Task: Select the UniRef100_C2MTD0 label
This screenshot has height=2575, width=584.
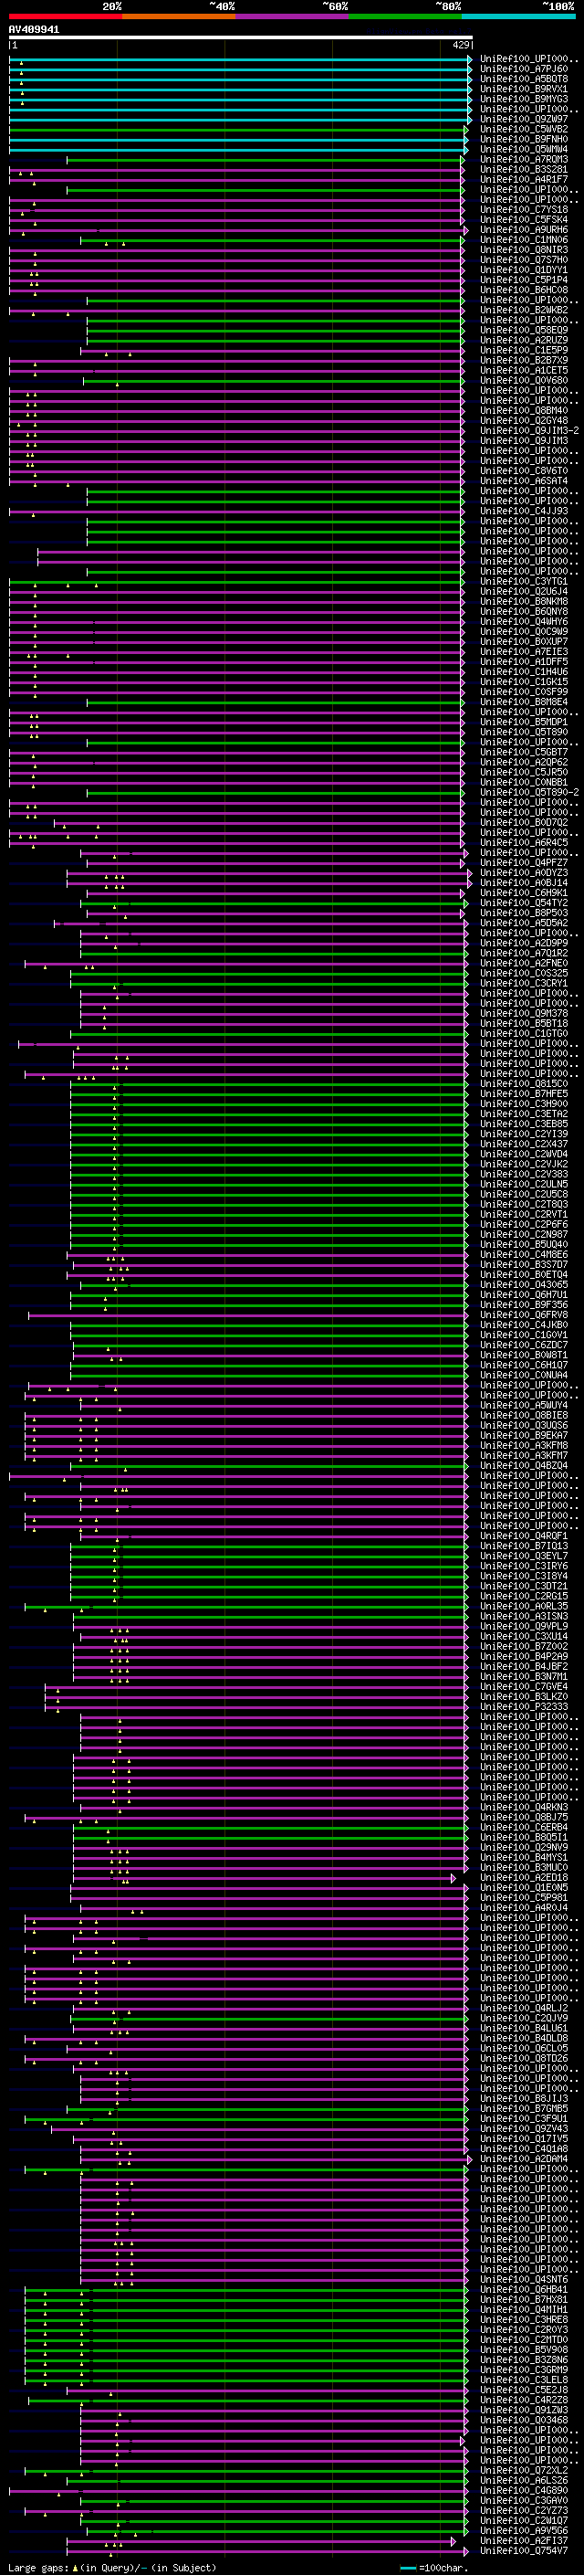Action: tap(524, 2340)
